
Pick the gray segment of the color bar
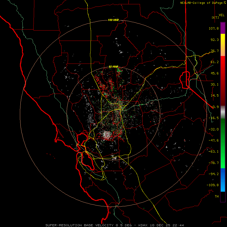pyautogui.click(x=223, y=112)
